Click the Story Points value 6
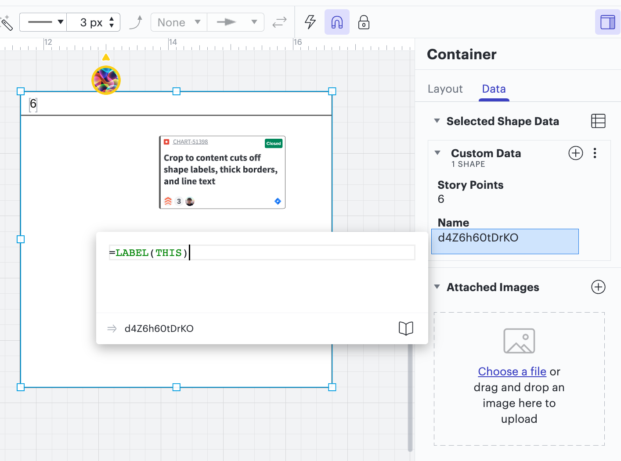 pos(441,199)
